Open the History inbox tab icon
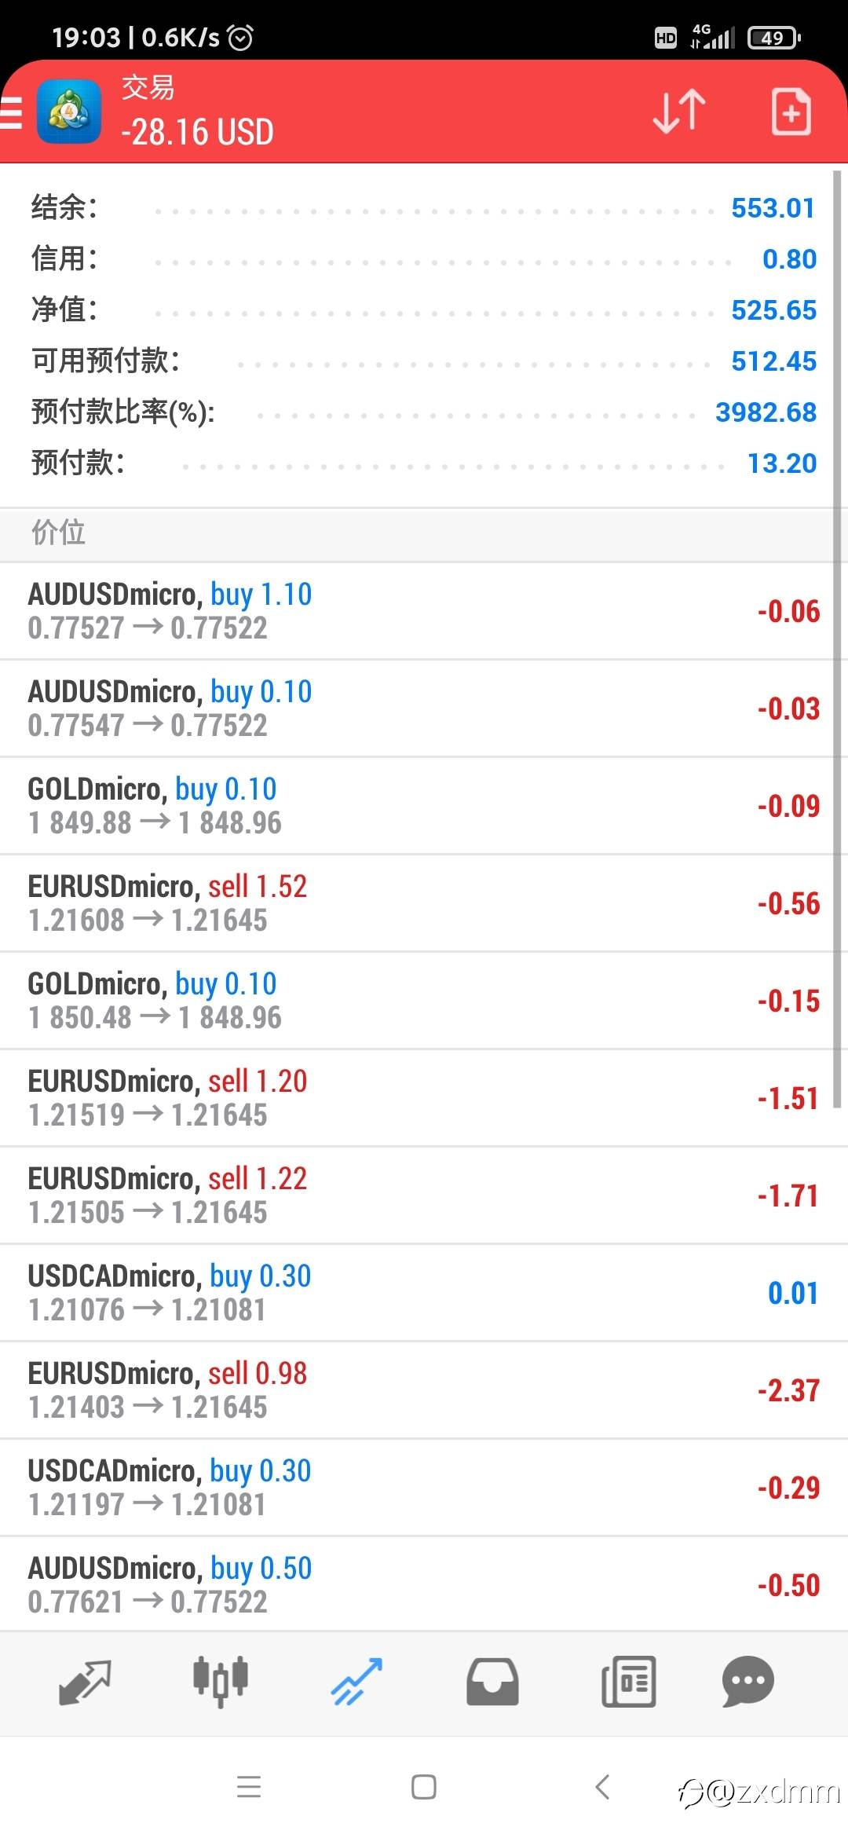The height and width of the screenshot is (1838, 848). [492, 1682]
